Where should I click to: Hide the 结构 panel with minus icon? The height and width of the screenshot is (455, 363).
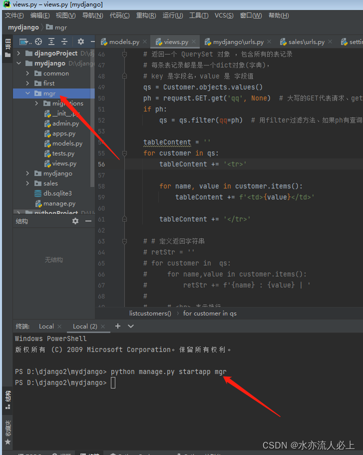(x=88, y=221)
